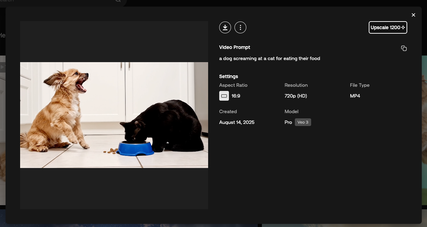This screenshot has width=427, height=227.
Task: Click the sparkle icon on Upscale
Action: [x=403, y=27]
